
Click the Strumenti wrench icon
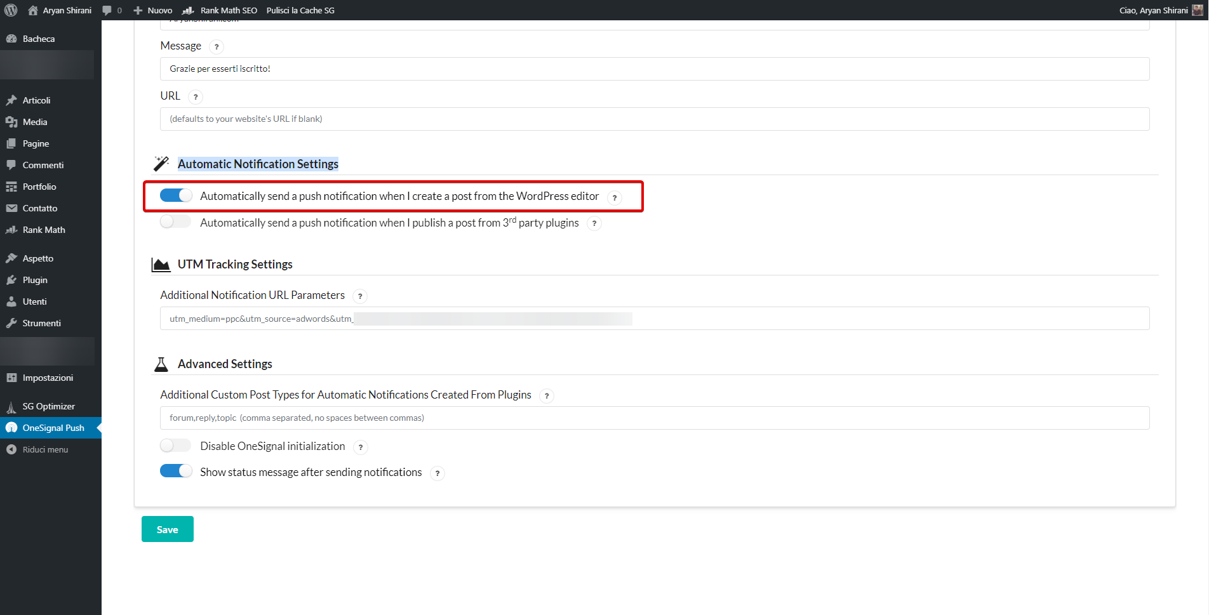pyautogui.click(x=11, y=323)
